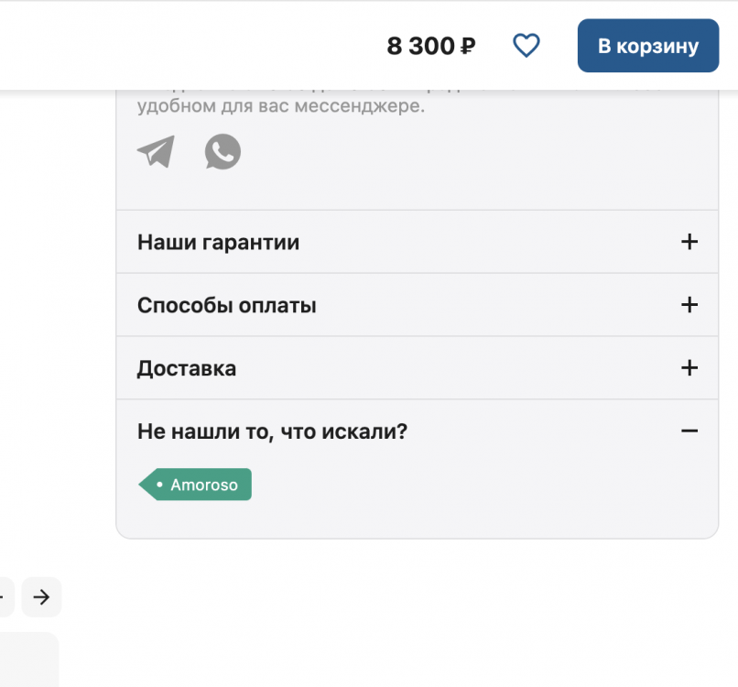The height and width of the screenshot is (687, 738).
Task: Click the minus icon to collapse the last section
Action: click(689, 431)
